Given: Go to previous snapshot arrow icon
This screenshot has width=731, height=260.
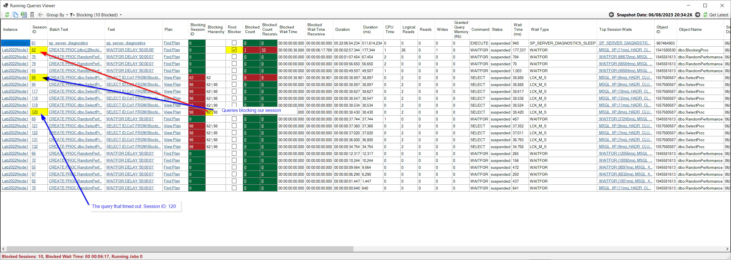Looking at the screenshot, I should tap(611, 15).
